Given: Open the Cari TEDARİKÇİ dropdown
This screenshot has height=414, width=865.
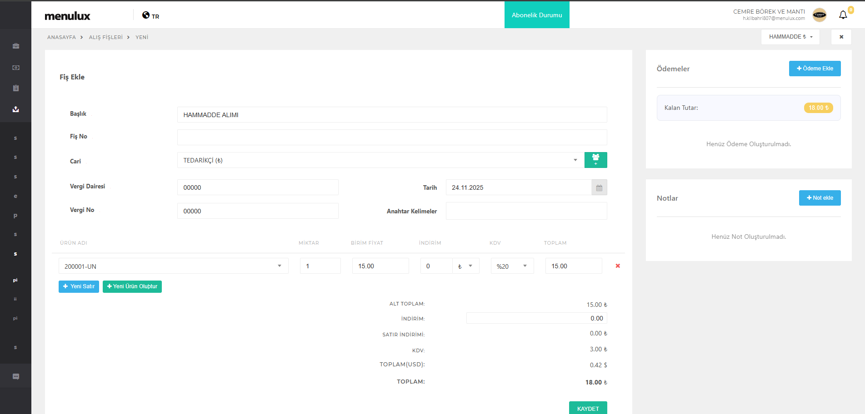Looking at the screenshot, I should tap(380, 160).
